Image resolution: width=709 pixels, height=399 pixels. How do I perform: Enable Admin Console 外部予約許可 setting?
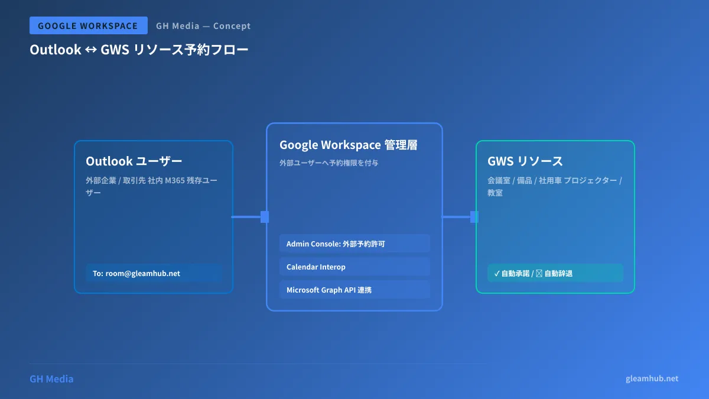click(354, 243)
